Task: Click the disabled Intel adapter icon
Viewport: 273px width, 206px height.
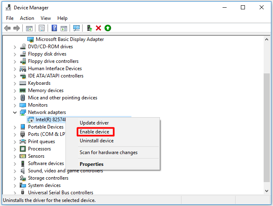Action: tap(31, 120)
